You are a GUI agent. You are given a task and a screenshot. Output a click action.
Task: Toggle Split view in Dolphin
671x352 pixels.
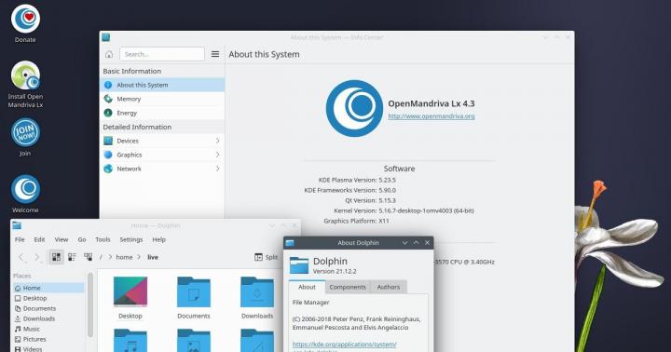267,257
